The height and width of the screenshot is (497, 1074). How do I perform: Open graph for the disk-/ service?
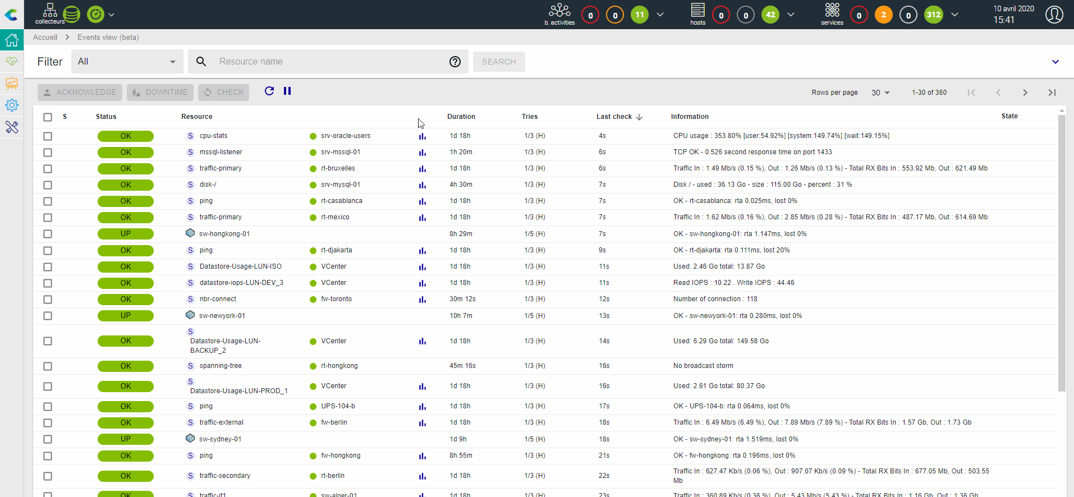tap(423, 185)
